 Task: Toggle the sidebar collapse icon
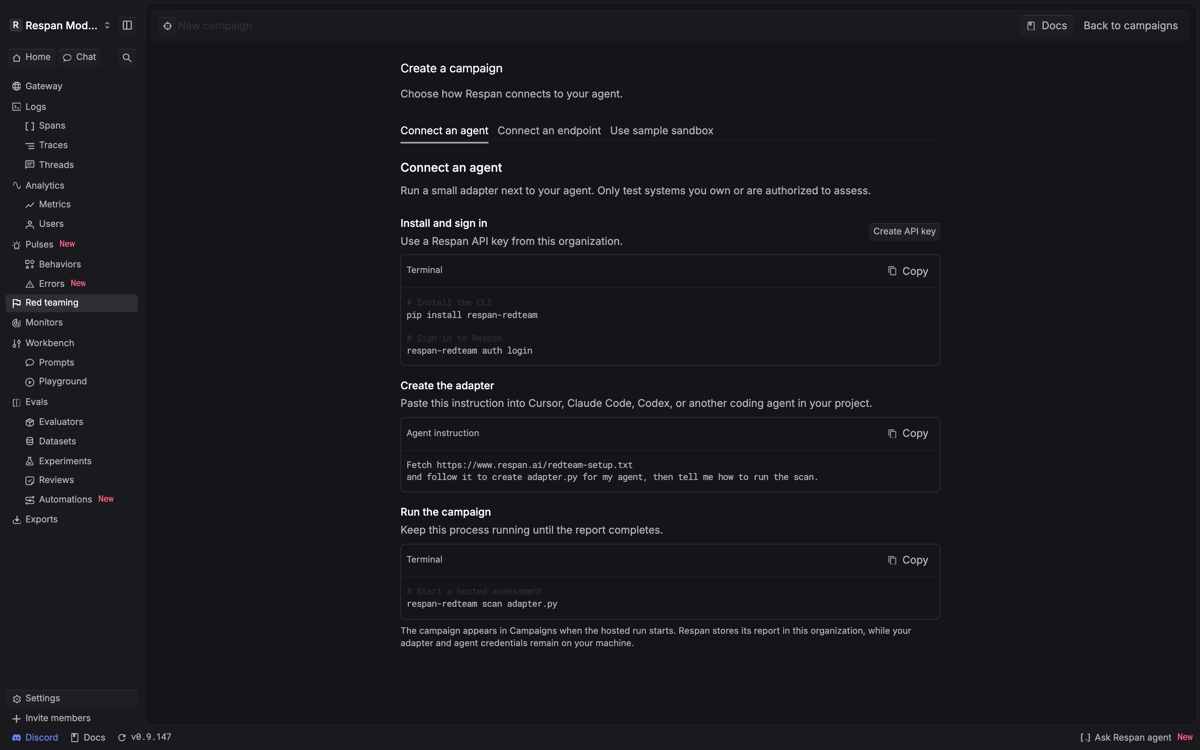[127, 25]
